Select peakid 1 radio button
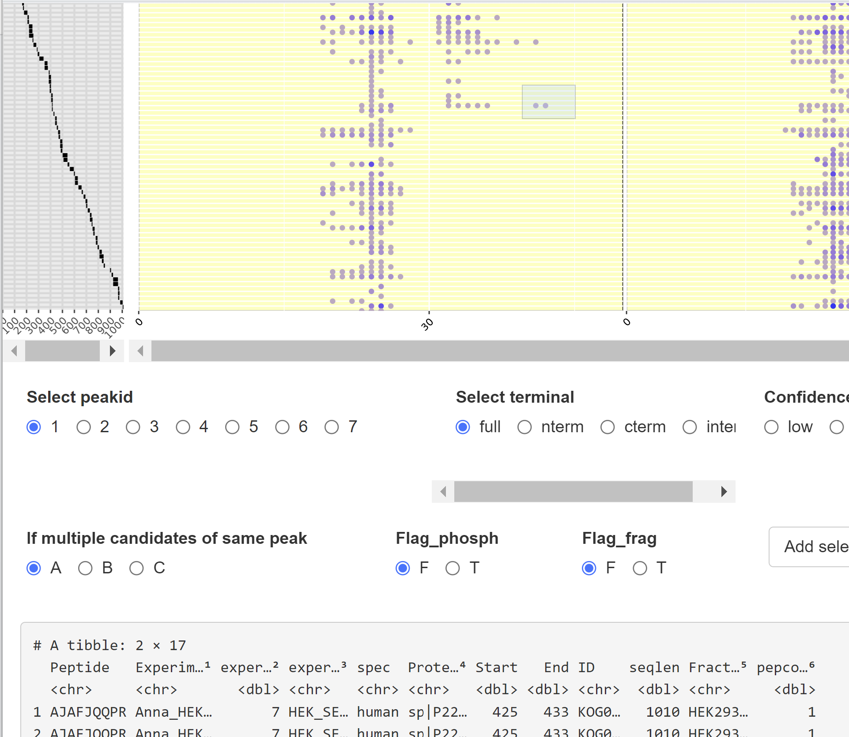This screenshot has height=737, width=849. [34, 427]
